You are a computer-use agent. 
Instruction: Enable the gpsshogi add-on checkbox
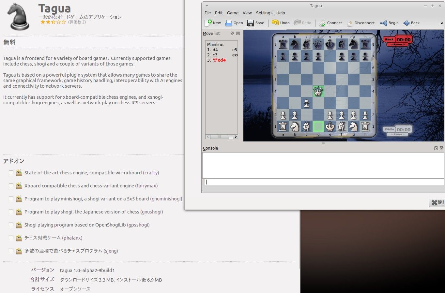[11, 225]
